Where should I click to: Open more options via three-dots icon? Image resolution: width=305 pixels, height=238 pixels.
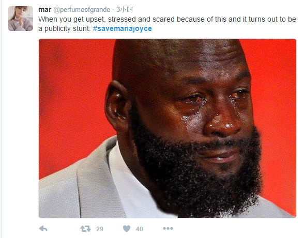(168, 229)
